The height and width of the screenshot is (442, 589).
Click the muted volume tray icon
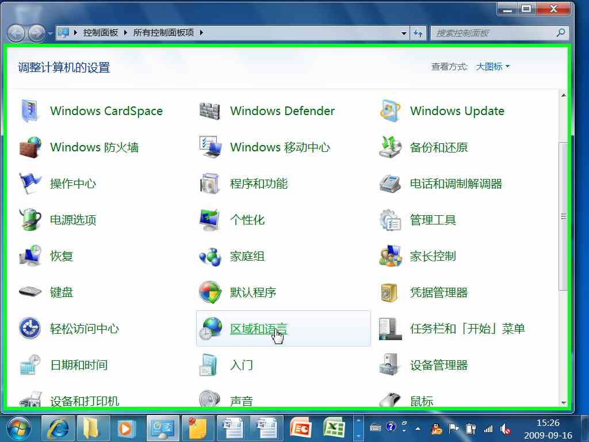505,428
